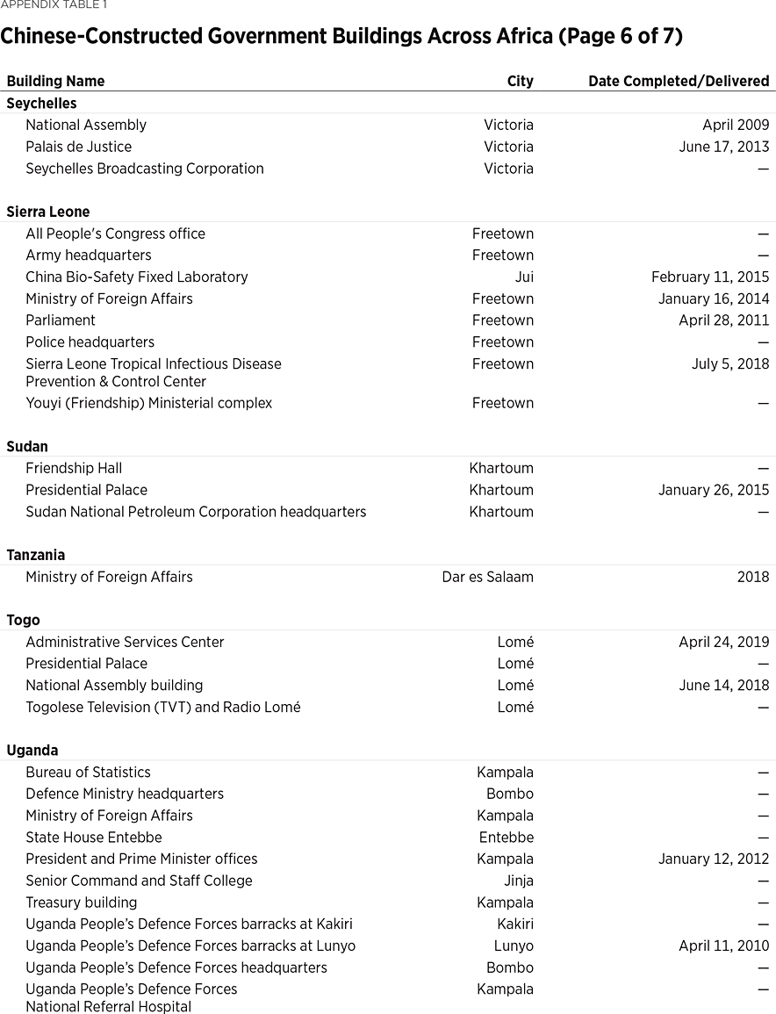Click the Sudan section heading
The height and width of the screenshot is (1014, 776).
27,446
